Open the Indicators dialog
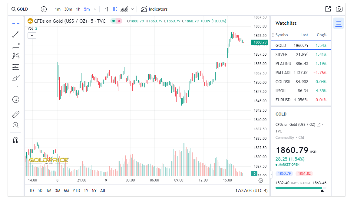Screen dimensions: 357x199 pos(154,9)
